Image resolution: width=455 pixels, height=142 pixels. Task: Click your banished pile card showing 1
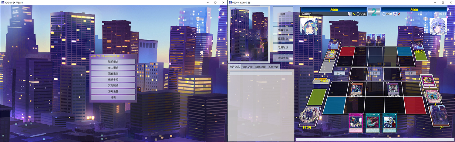click(x=428, y=81)
